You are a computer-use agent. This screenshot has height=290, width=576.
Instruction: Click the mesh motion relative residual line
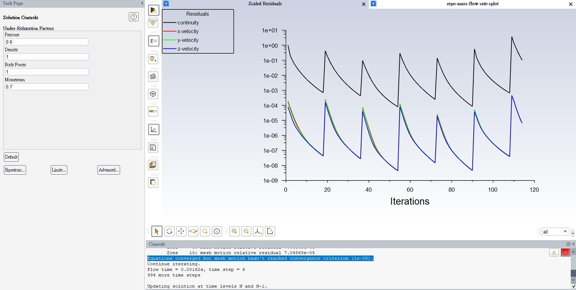241,253
